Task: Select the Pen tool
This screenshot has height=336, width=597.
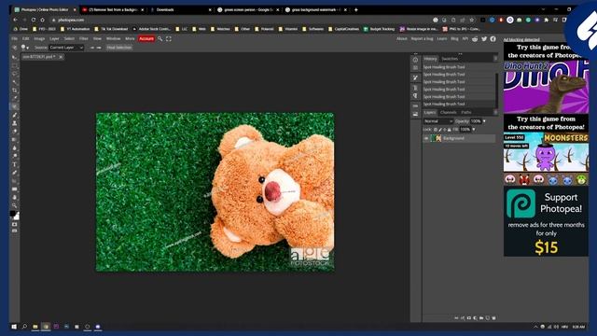Action: pyautogui.click(x=15, y=173)
